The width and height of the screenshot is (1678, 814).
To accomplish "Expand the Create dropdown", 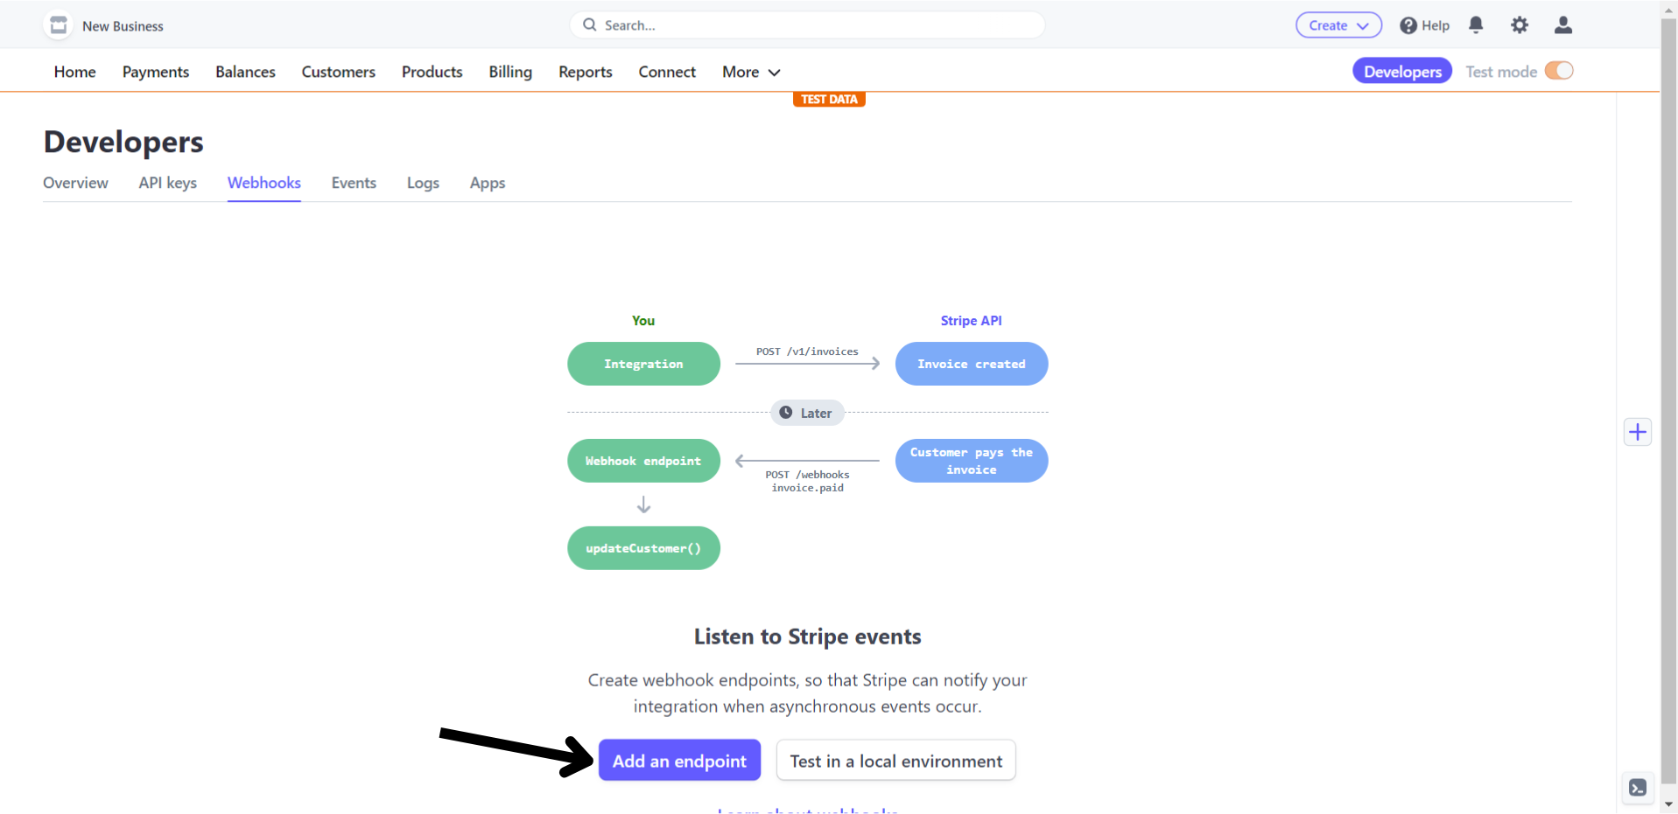I will click(x=1338, y=25).
